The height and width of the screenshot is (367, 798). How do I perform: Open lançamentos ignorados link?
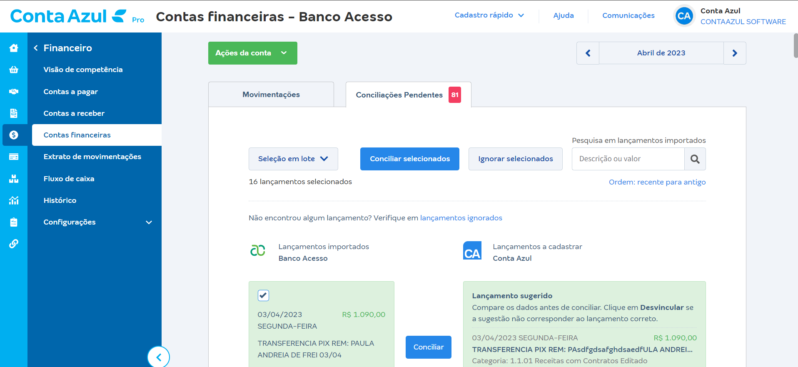tap(461, 218)
